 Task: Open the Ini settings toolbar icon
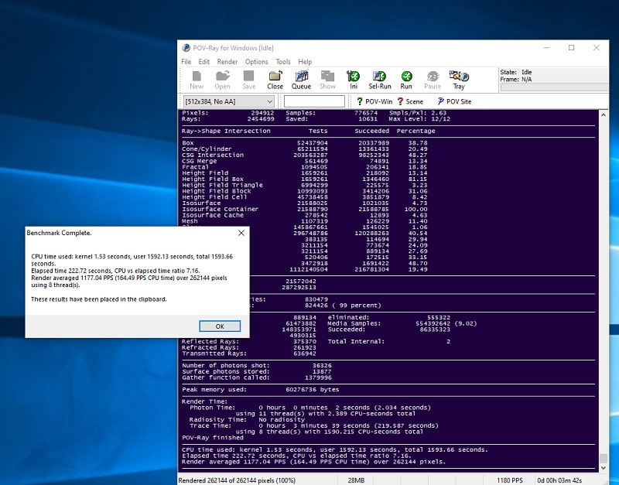click(354, 80)
